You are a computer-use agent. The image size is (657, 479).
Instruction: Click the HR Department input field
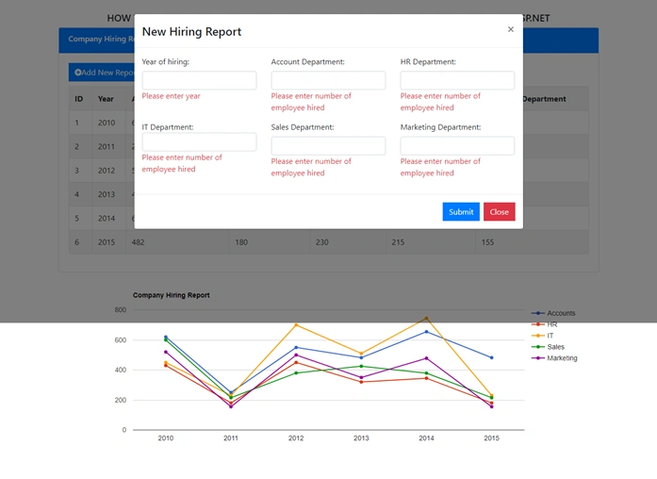pos(457,80)
